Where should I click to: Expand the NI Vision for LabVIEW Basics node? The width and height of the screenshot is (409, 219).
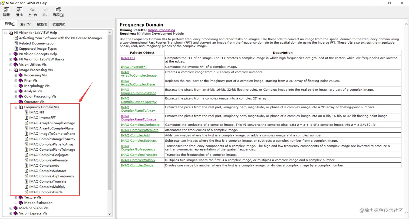11,59
